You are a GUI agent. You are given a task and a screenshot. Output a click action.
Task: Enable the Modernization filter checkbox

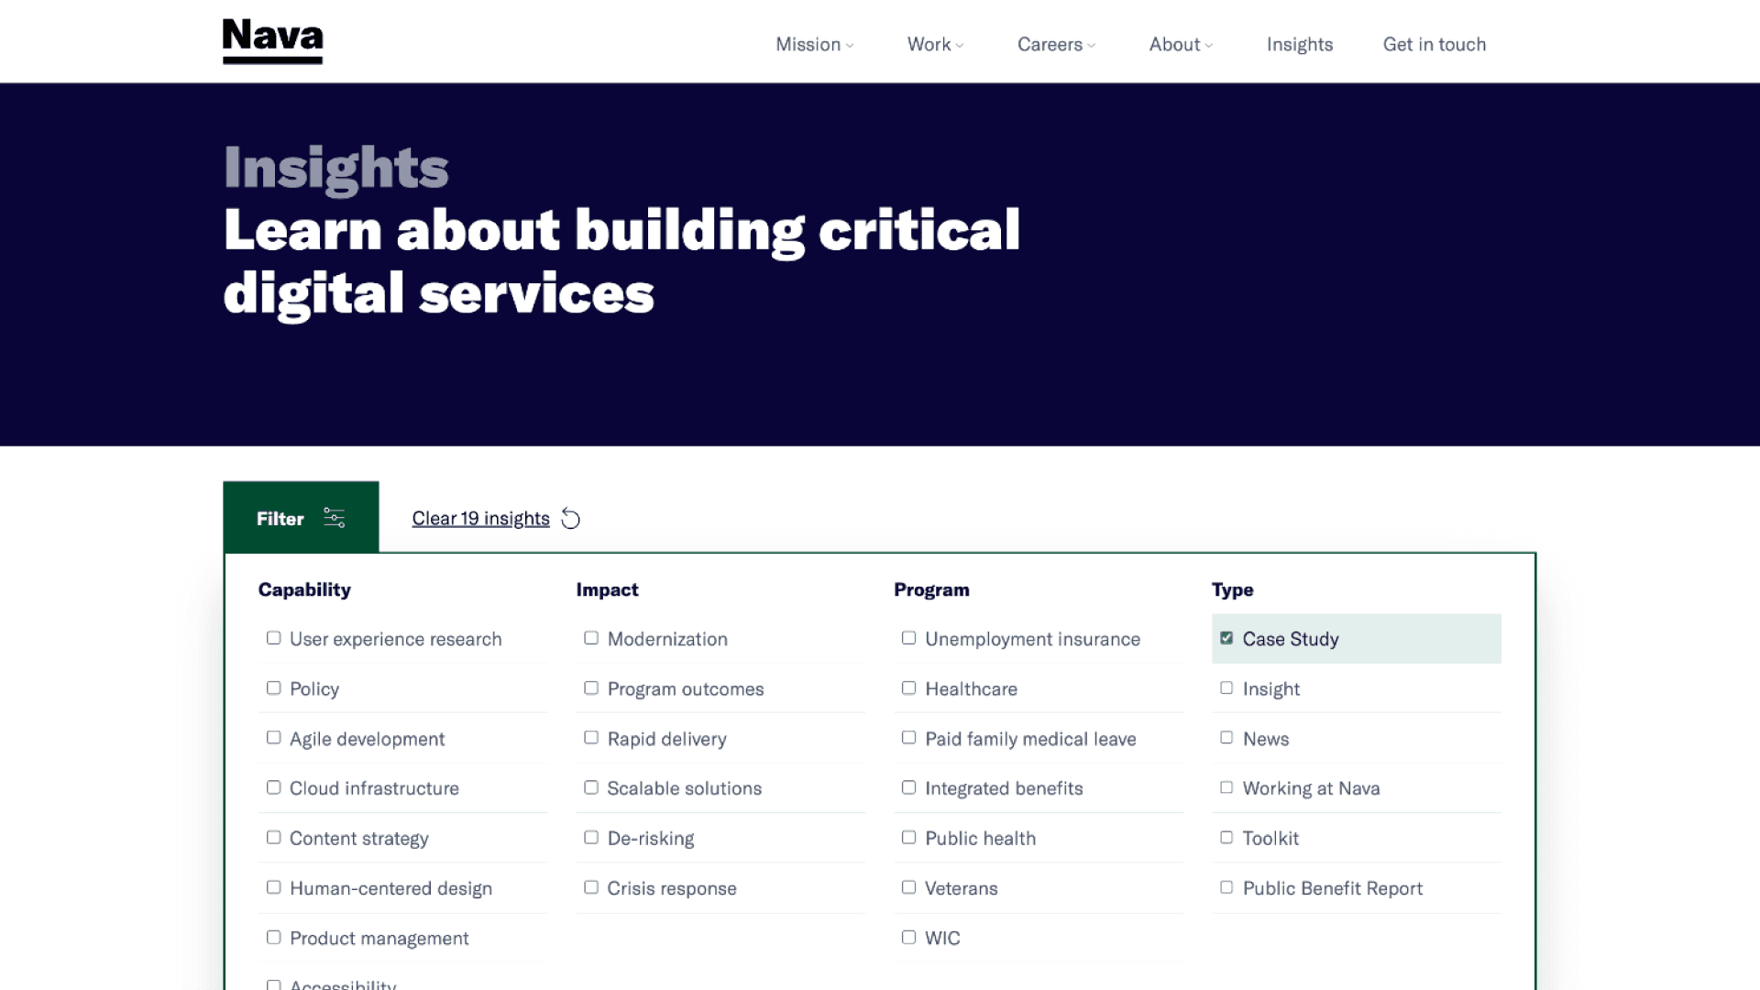pyautogui.click(x=591, y=638)
